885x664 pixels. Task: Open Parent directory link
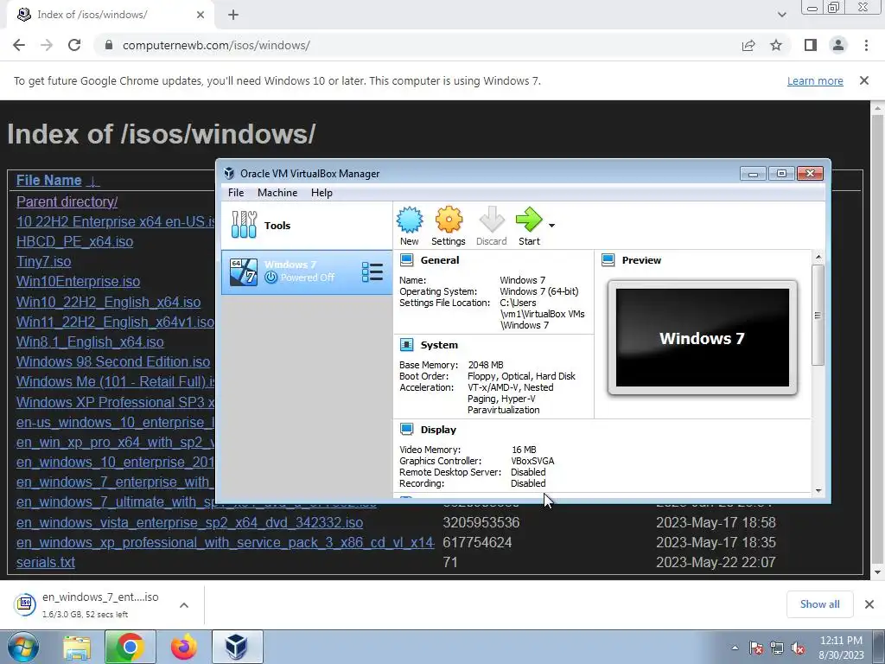[x=67, y=201]
